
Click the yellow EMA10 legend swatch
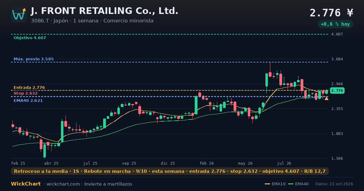coord(267,184)
